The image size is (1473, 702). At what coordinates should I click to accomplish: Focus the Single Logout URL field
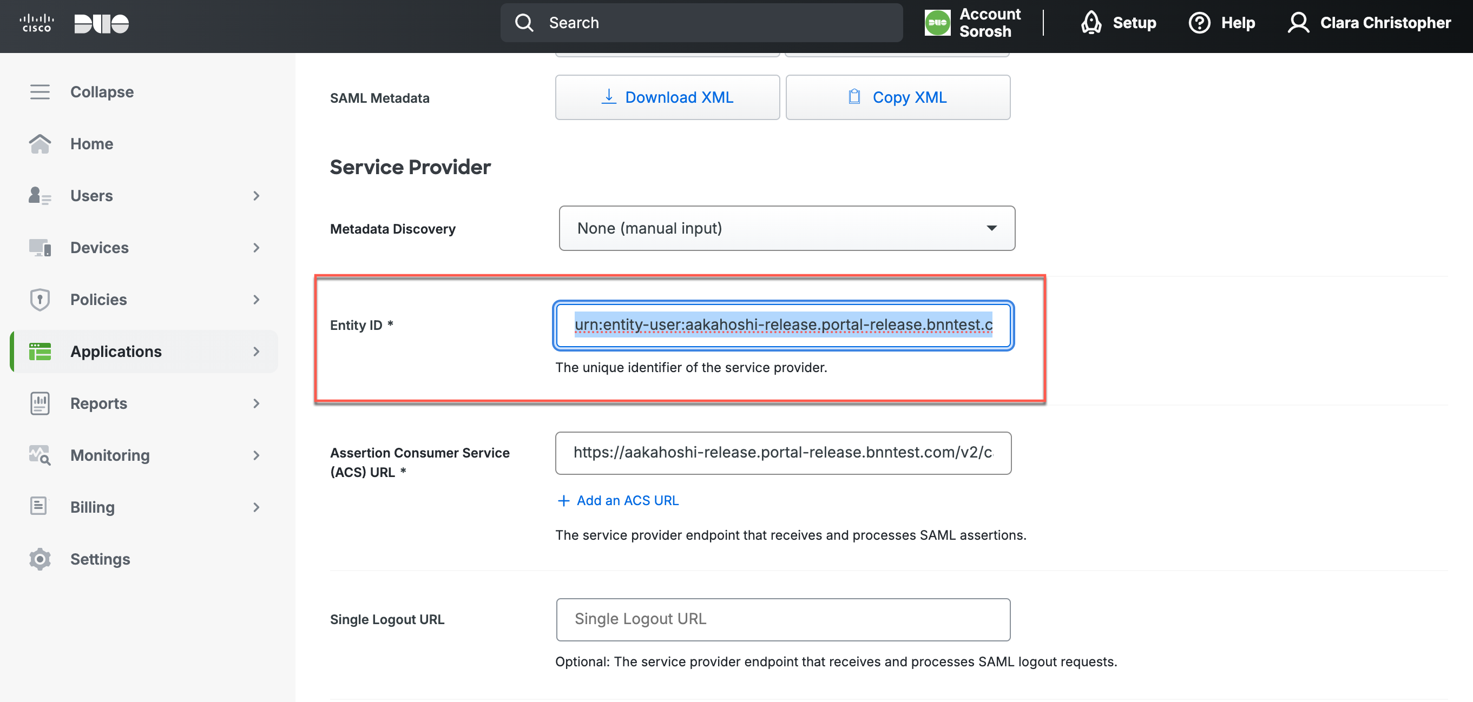coord(782,619)
